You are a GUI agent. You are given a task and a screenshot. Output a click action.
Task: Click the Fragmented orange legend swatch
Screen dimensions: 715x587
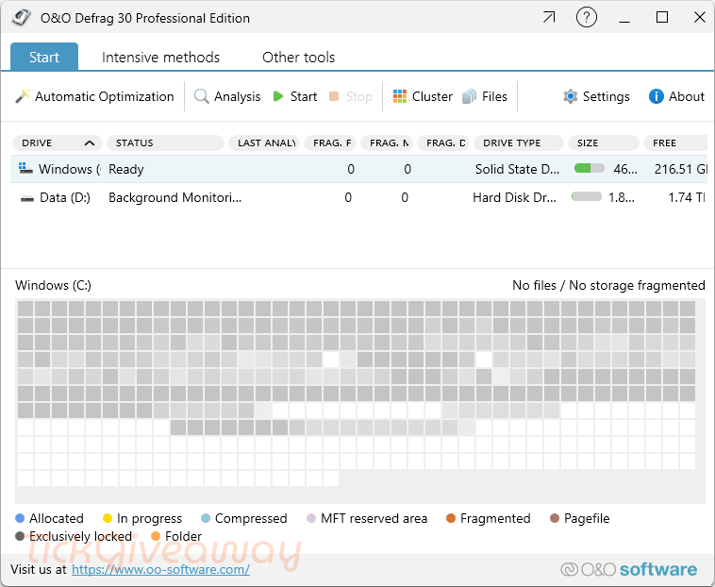(451, 518)
